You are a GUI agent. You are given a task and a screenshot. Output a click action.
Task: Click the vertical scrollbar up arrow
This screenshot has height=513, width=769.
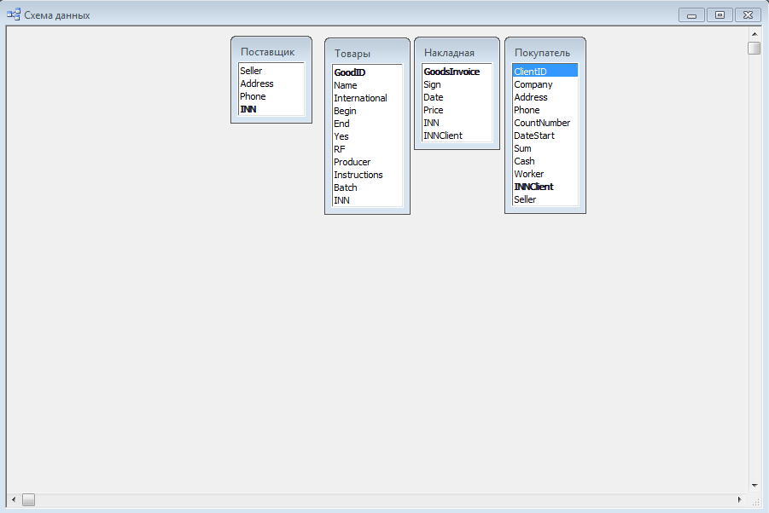(754, 34)
